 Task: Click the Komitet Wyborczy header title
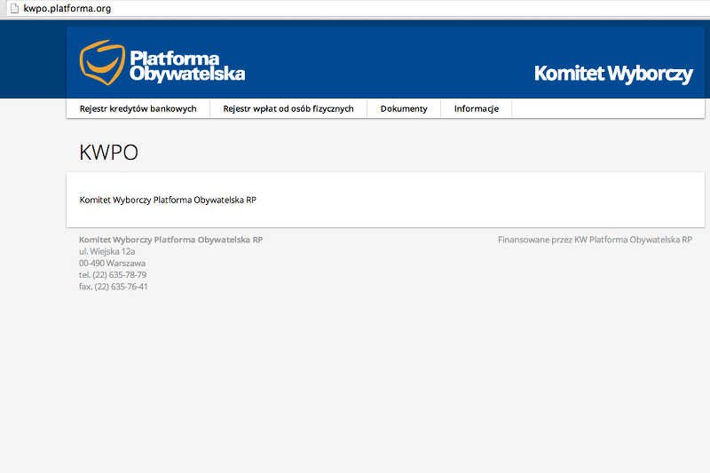[x=613, y=74]
